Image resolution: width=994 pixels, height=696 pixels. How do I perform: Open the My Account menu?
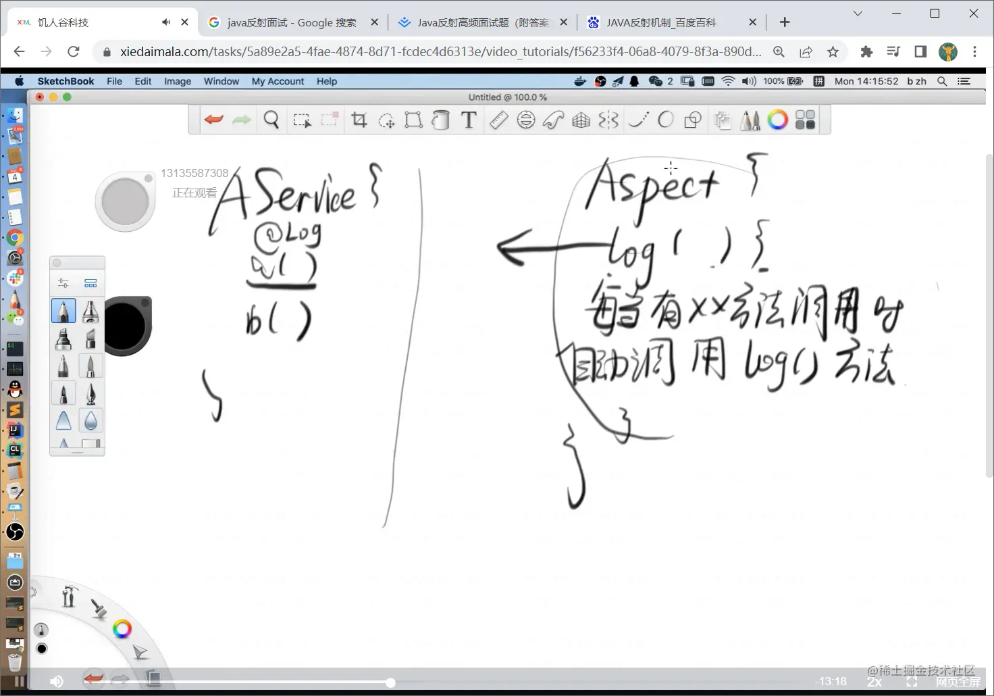pos(278,81)
